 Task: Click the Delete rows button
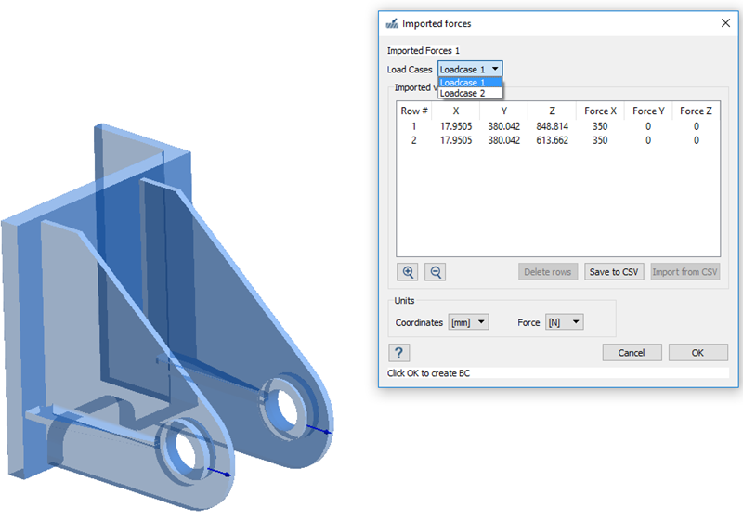(x=548, y=272)
